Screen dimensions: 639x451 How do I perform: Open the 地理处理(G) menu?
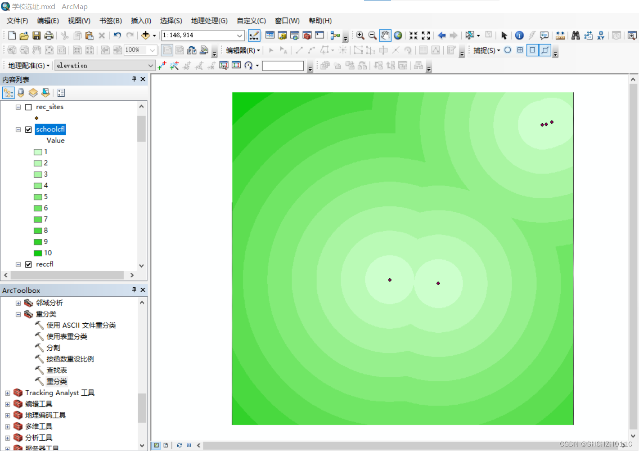point(209,21)
